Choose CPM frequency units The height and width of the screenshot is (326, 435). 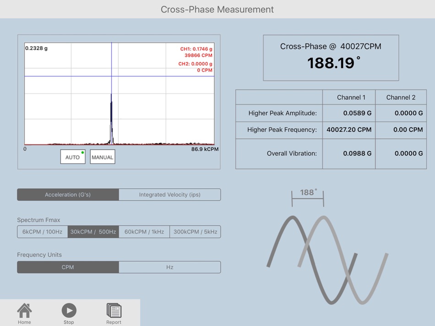coord(68,267)
